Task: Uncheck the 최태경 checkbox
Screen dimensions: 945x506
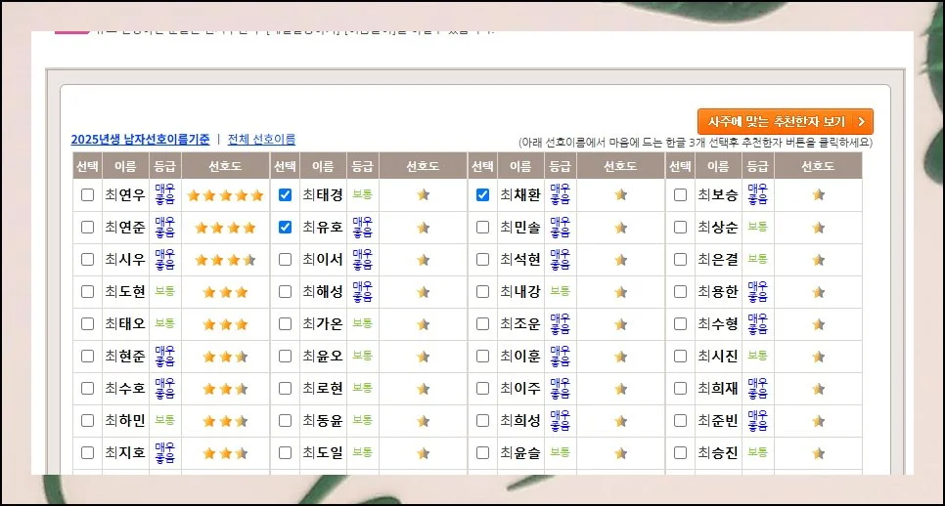Action: pos(285,195)
